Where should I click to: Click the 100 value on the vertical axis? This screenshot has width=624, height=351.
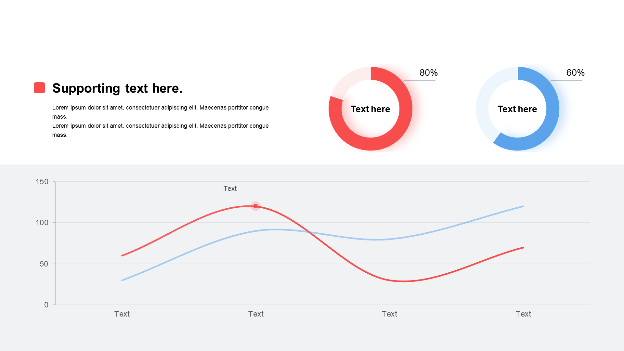point(42,223)
